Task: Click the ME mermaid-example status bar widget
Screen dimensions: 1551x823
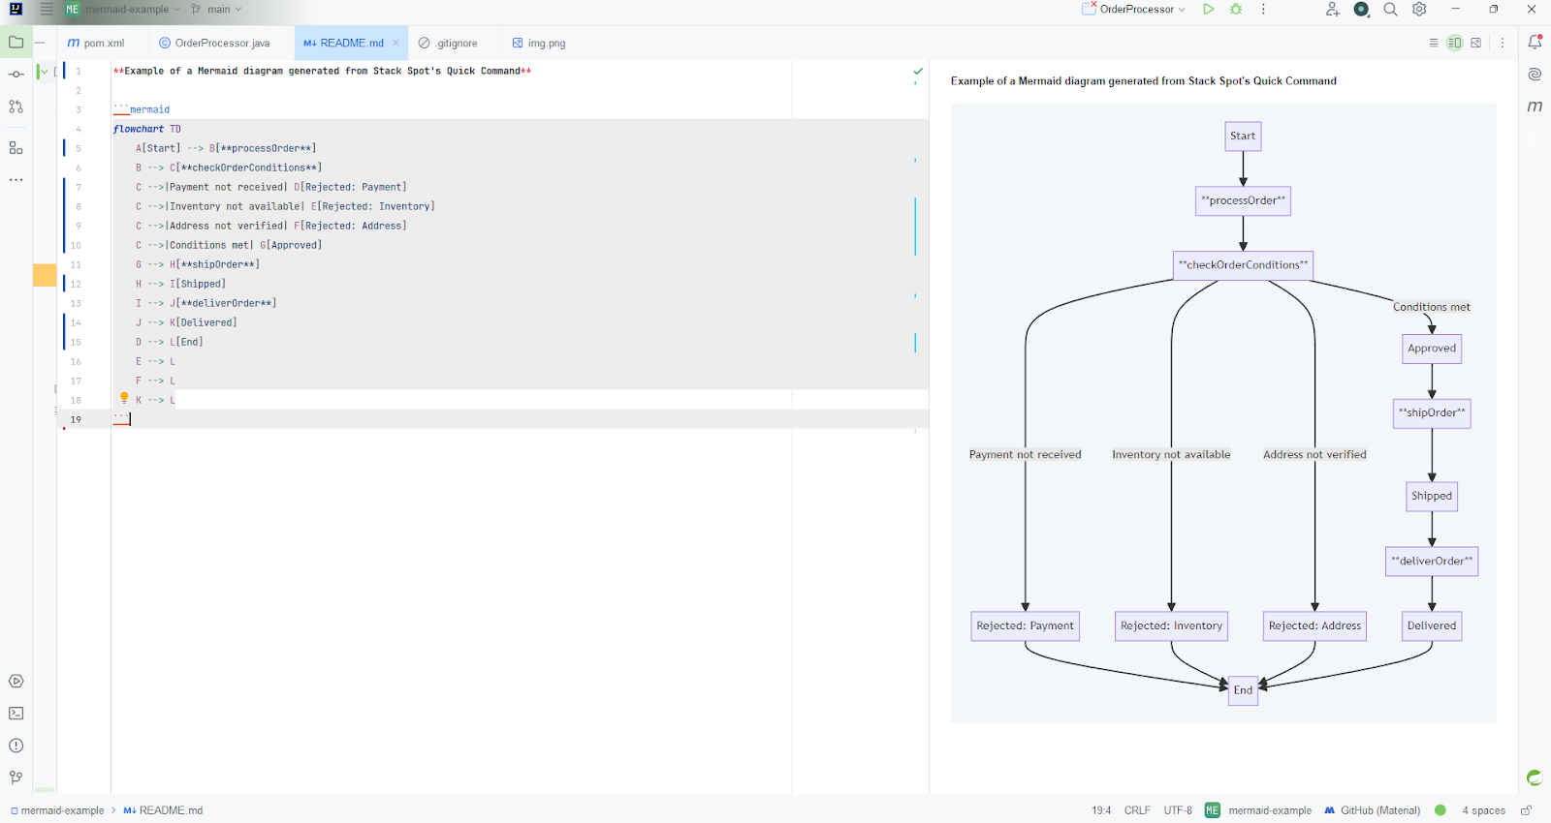Action: pos(1258,810)
